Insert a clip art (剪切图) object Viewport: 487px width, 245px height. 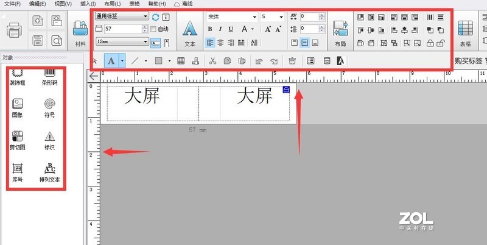[18, 140]
